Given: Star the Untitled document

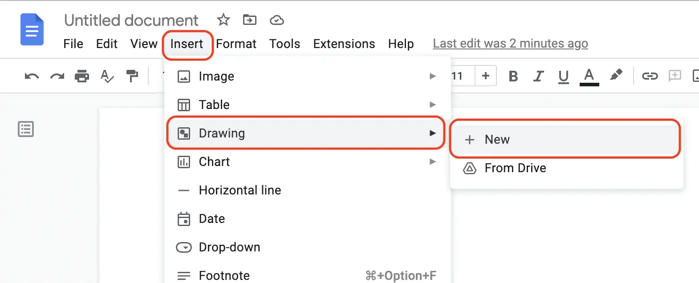Looking at the screenshot, I should click(223, 20).
